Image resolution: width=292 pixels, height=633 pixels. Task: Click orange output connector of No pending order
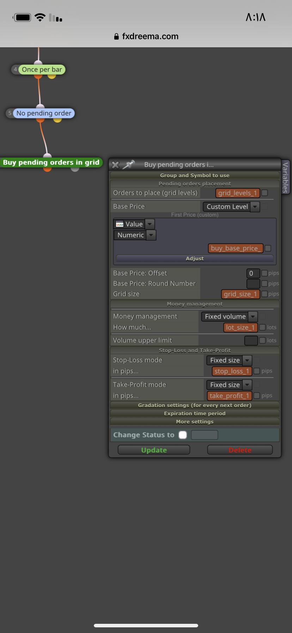(x=40, y=120)
